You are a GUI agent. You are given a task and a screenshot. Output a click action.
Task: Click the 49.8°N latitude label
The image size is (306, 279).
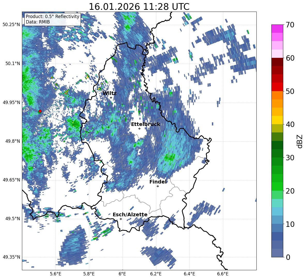[x=13, y=141]
